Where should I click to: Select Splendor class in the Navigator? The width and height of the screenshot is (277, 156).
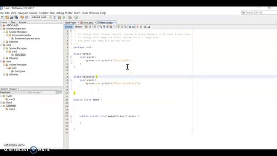[x=11, y=106]
